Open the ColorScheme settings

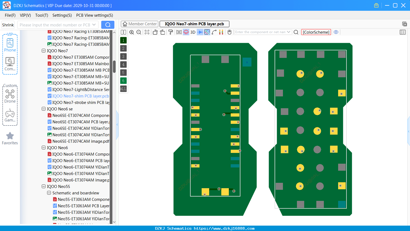click(x=316, y=32)
